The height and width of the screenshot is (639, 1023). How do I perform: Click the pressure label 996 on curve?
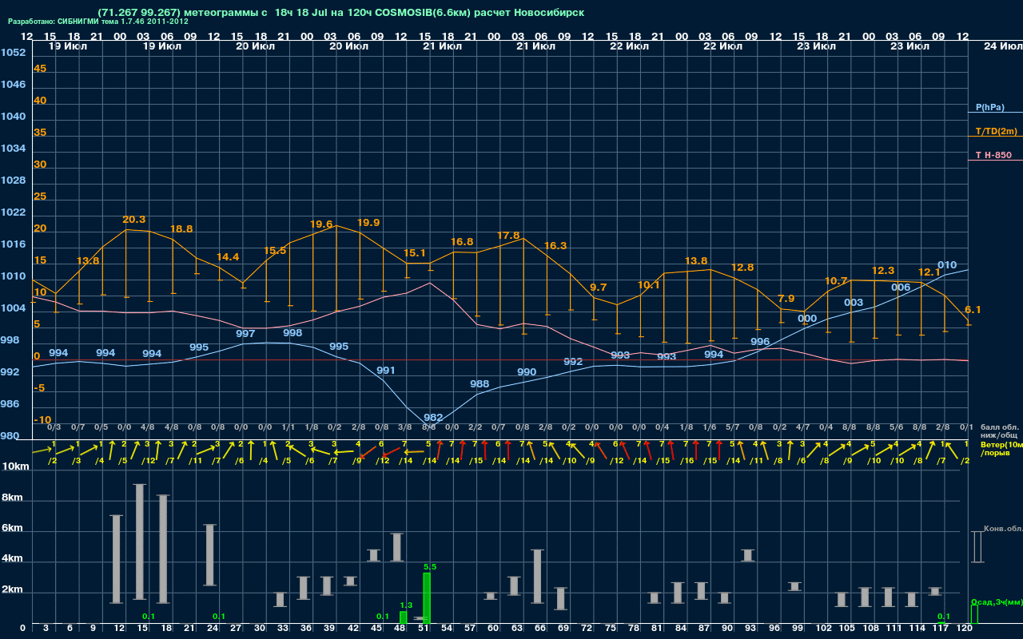760,342
